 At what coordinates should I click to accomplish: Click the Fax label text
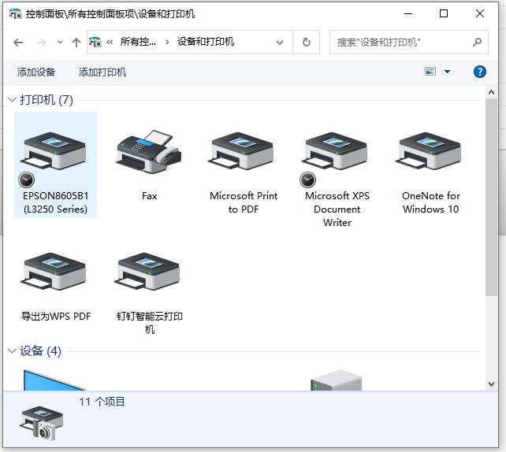tap(149, 196)
